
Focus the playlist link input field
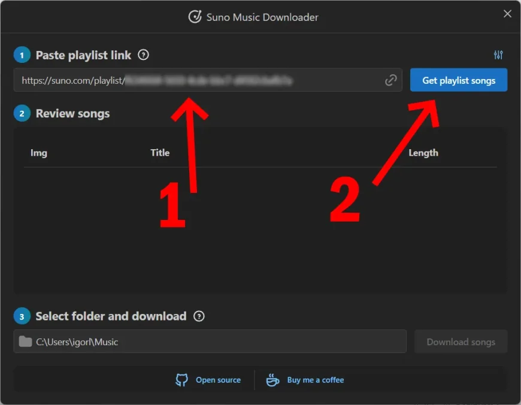pyautogui.click(x=208, y=80)
